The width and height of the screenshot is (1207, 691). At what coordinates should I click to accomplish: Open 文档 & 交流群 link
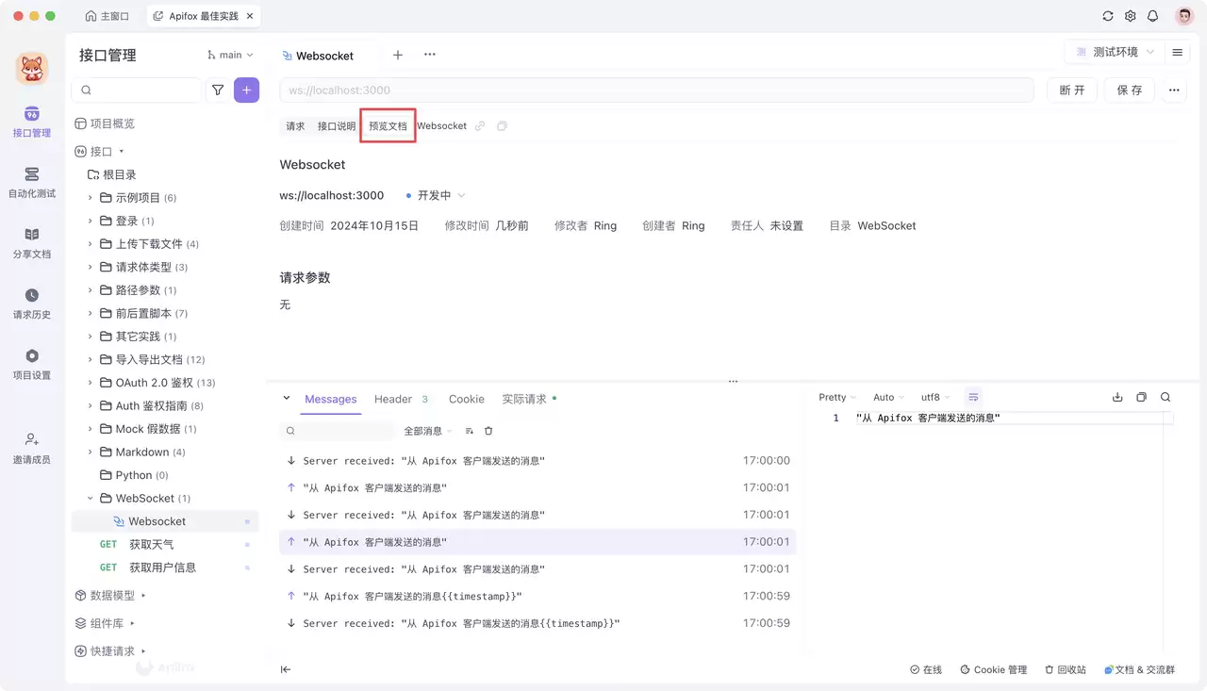tap(1139, 669)
